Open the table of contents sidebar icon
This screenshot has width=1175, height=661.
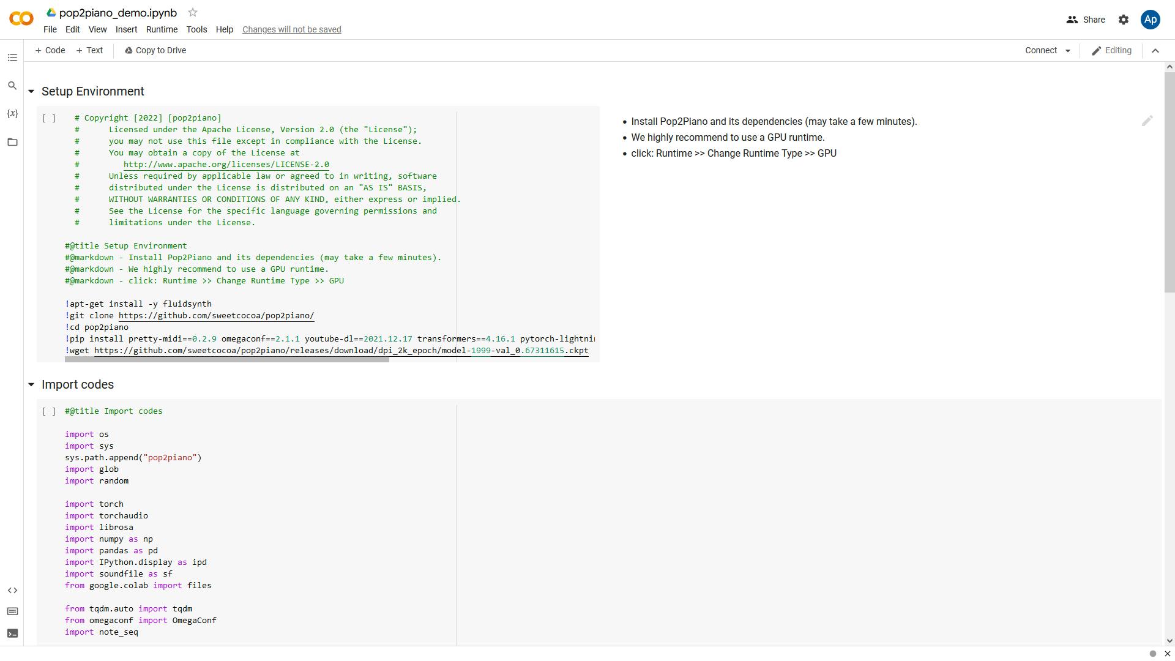tap(12, 58)
